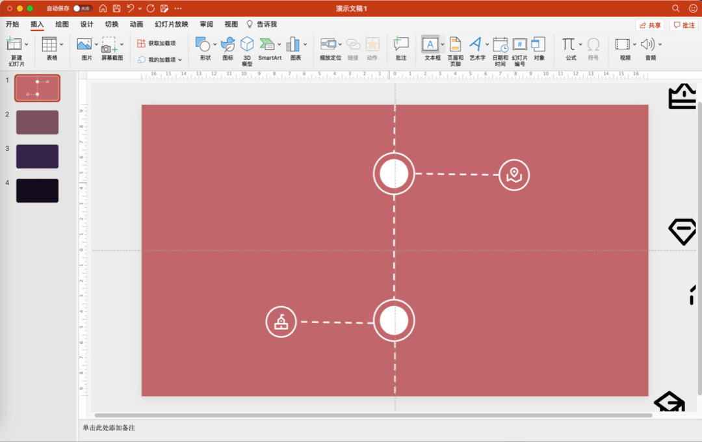Image resolution: width=702 pixels, height=442 pixels.
Task: Click the 公式 equation icon
Action: pyautogui.click(x=569, y=45)
